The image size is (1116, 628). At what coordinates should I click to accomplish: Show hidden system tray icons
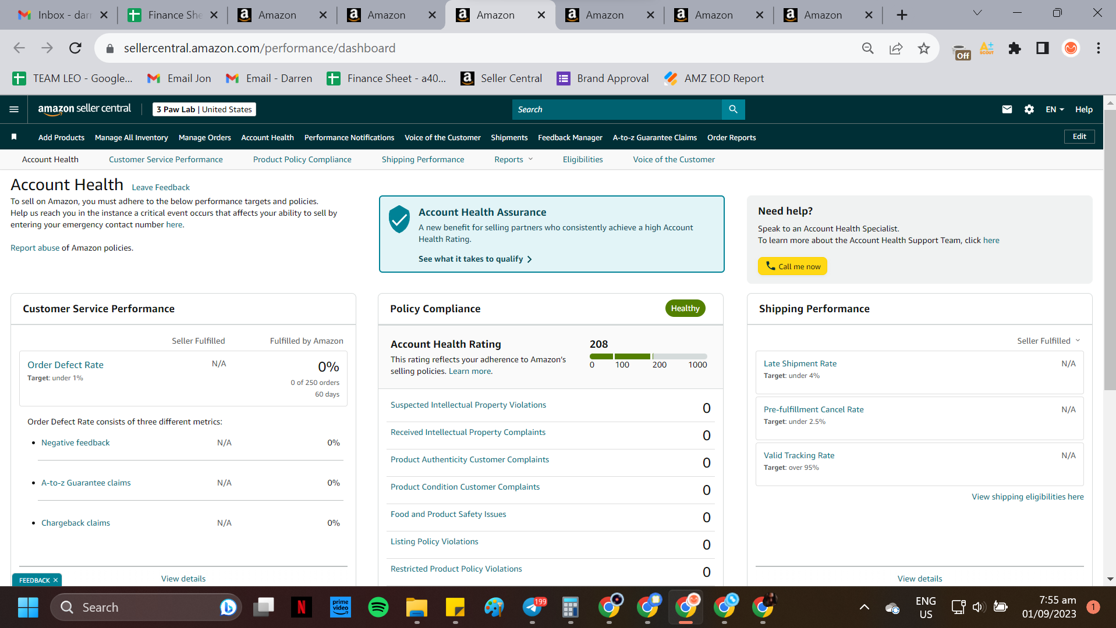click(x=865, y=608)
